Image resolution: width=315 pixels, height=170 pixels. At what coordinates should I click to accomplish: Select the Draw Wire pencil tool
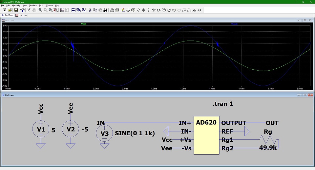123,10
